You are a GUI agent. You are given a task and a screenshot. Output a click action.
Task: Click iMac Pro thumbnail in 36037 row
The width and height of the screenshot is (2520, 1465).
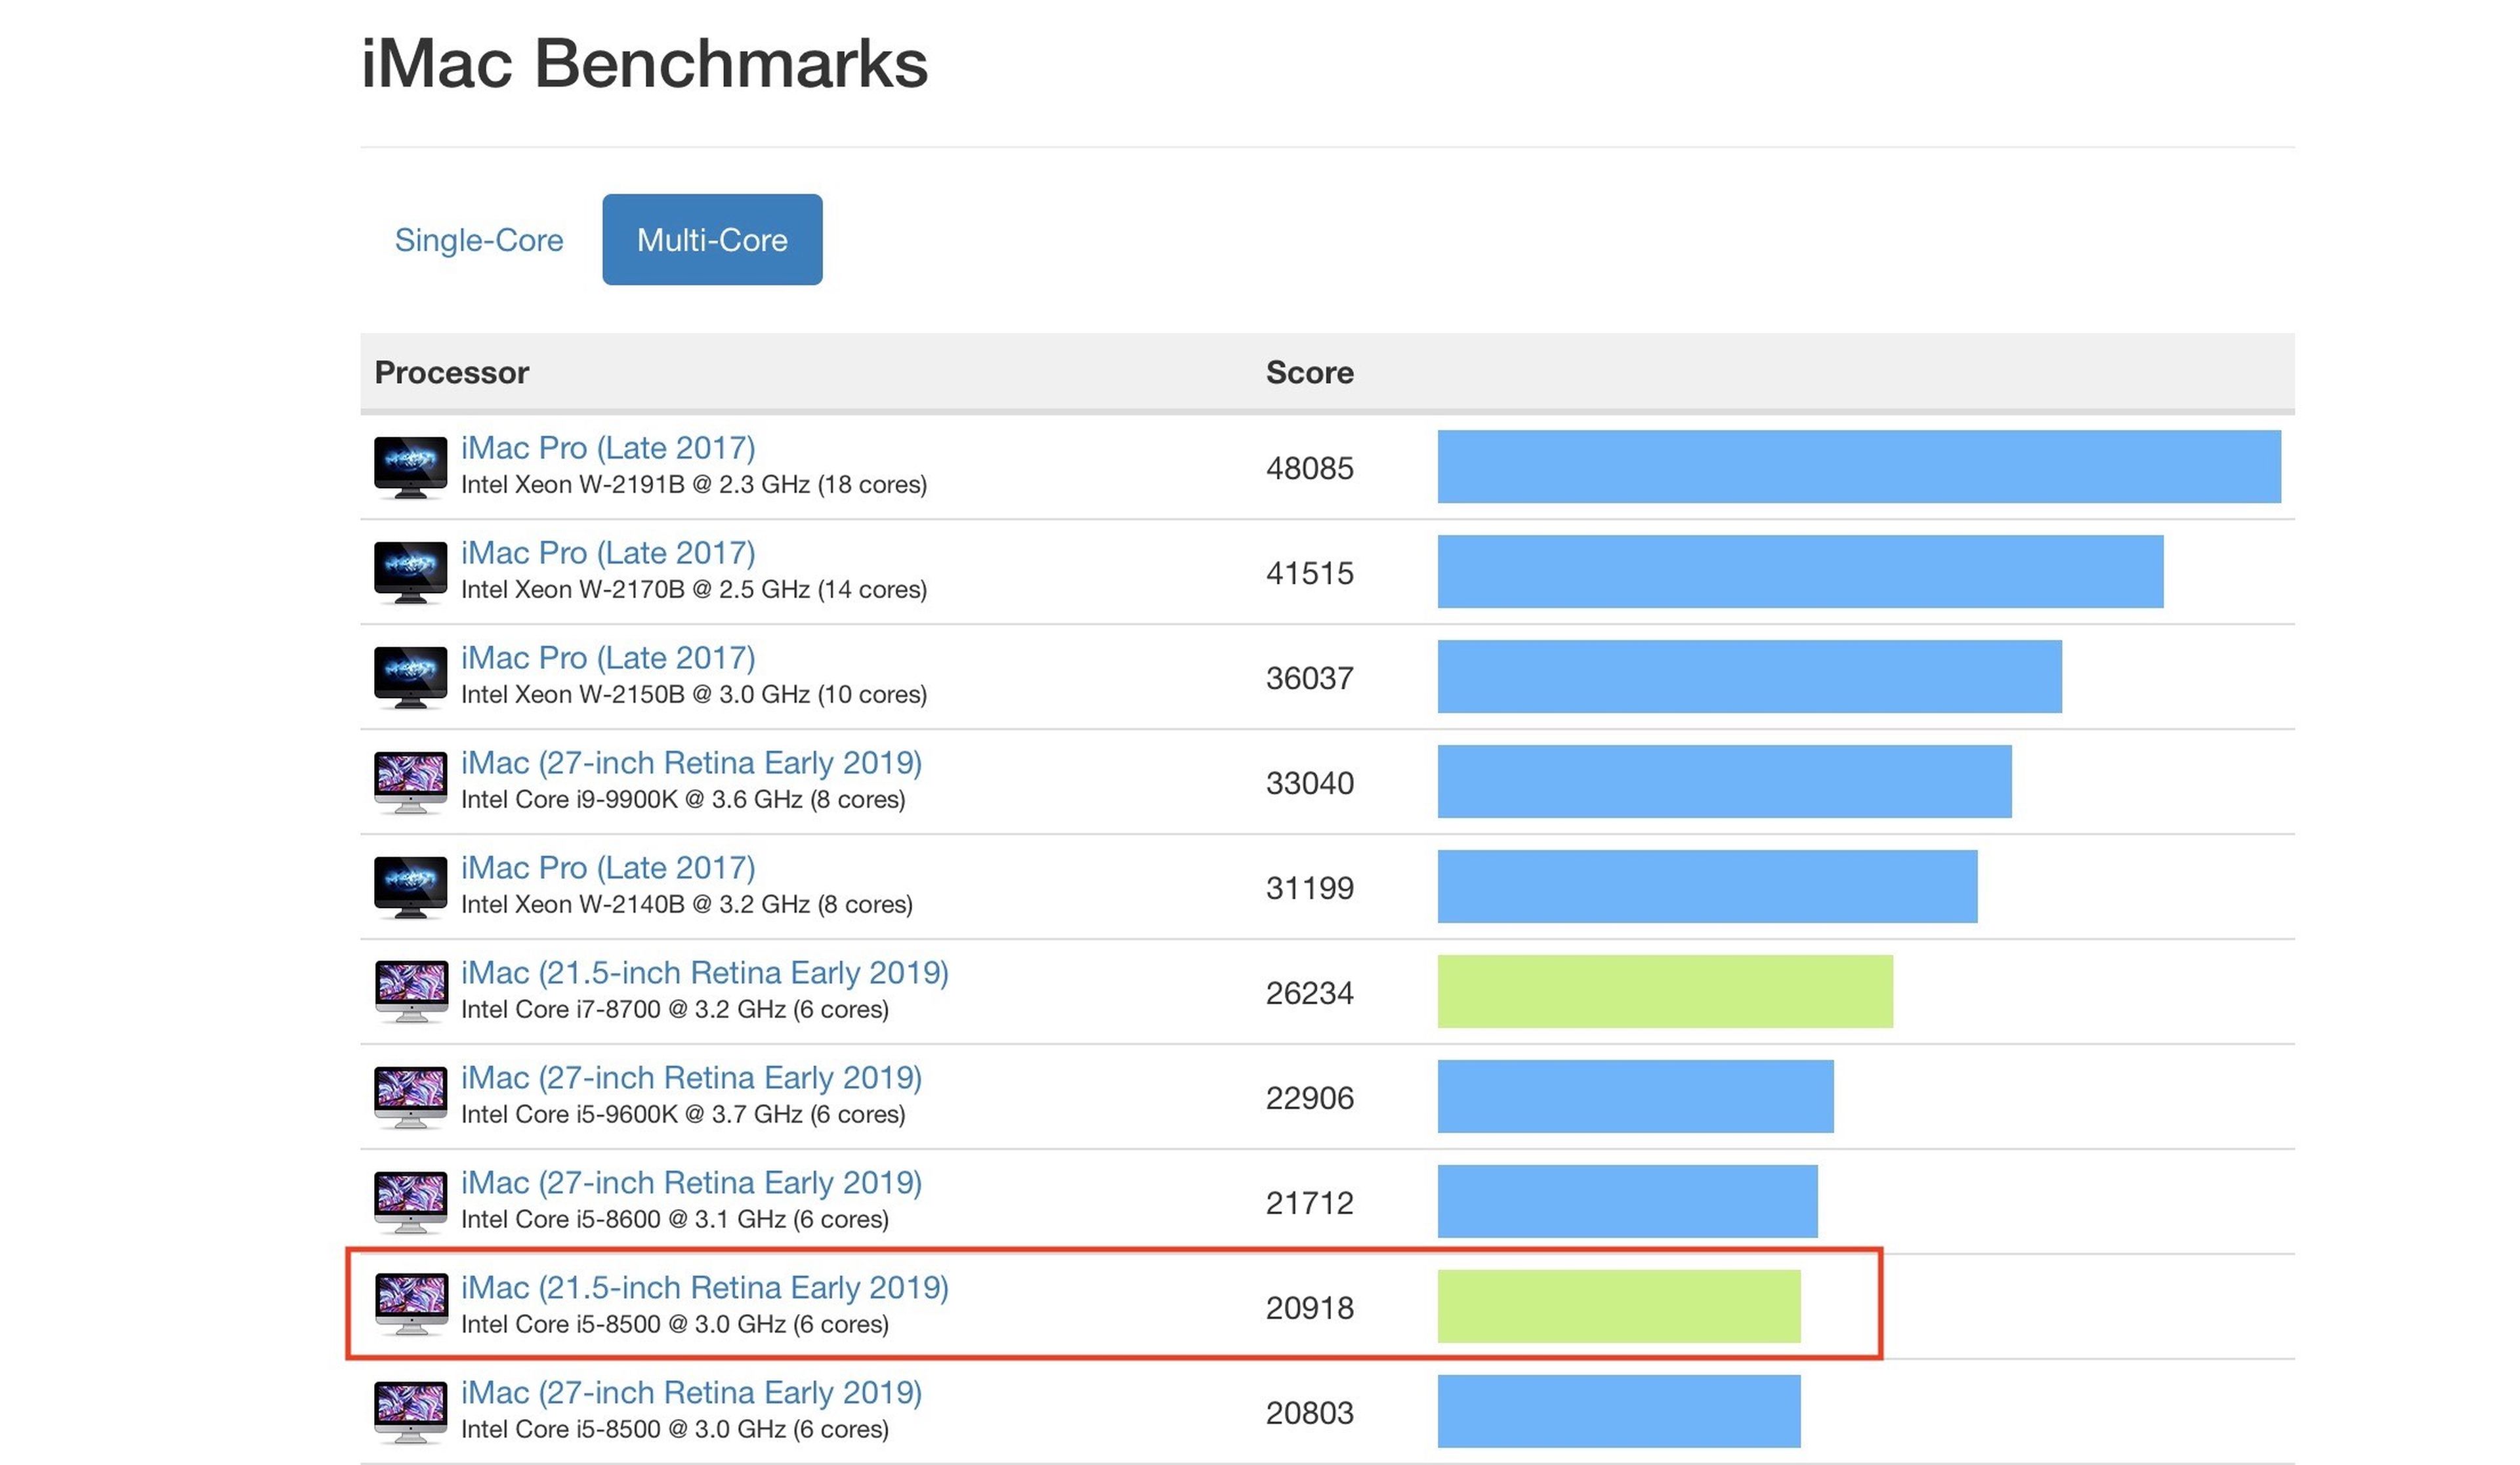410,677
